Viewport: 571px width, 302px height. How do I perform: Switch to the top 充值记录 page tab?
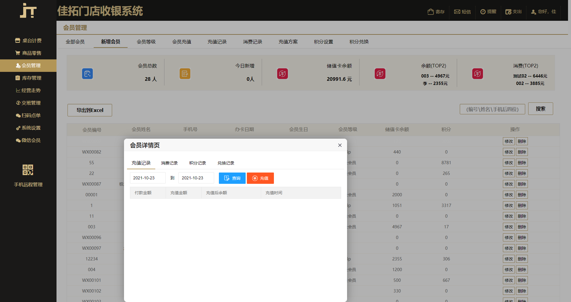217,42
